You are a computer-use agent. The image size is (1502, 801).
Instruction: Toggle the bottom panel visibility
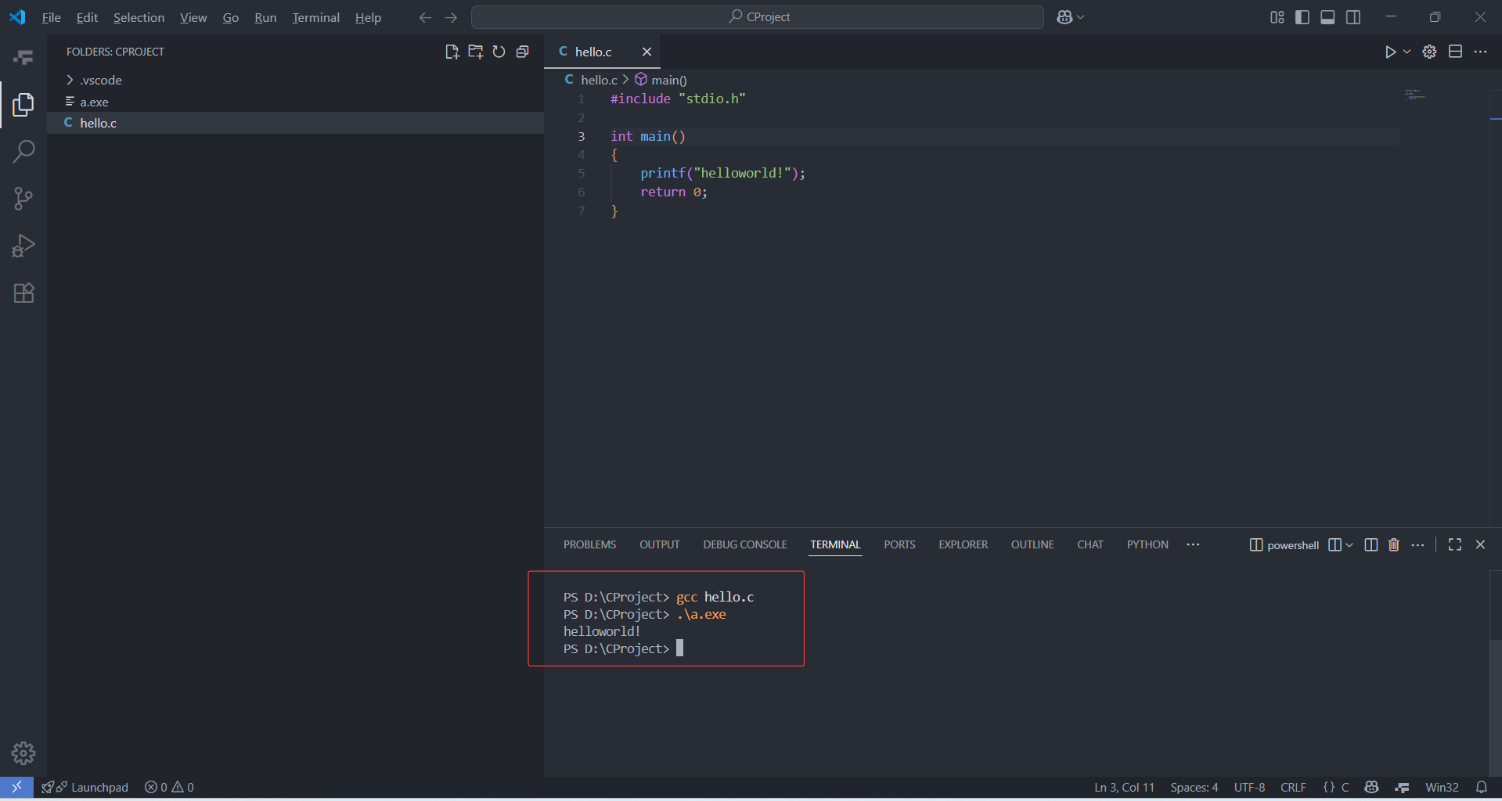(x=1327, y=17)
